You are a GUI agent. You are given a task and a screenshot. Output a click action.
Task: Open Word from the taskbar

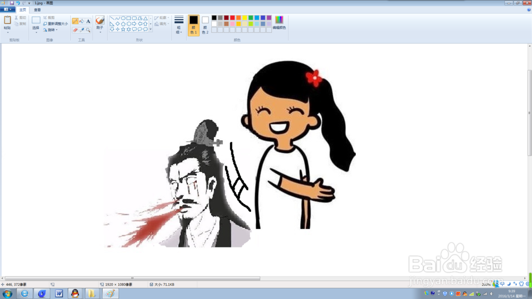tap(59, 294)
